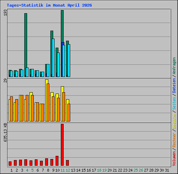
Task: Click green weekend day label 4
Action: pyautogui.click(x=27, y=170)
